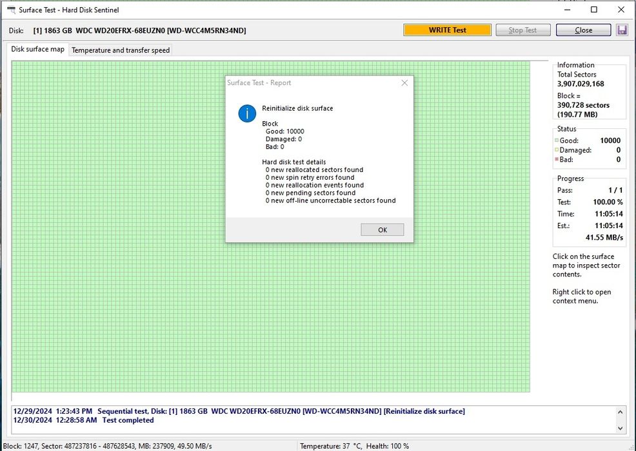The height and width of the screenshot is (451, 636).
Task: Click the '390,728 sectors' block value
Action: 583,105
